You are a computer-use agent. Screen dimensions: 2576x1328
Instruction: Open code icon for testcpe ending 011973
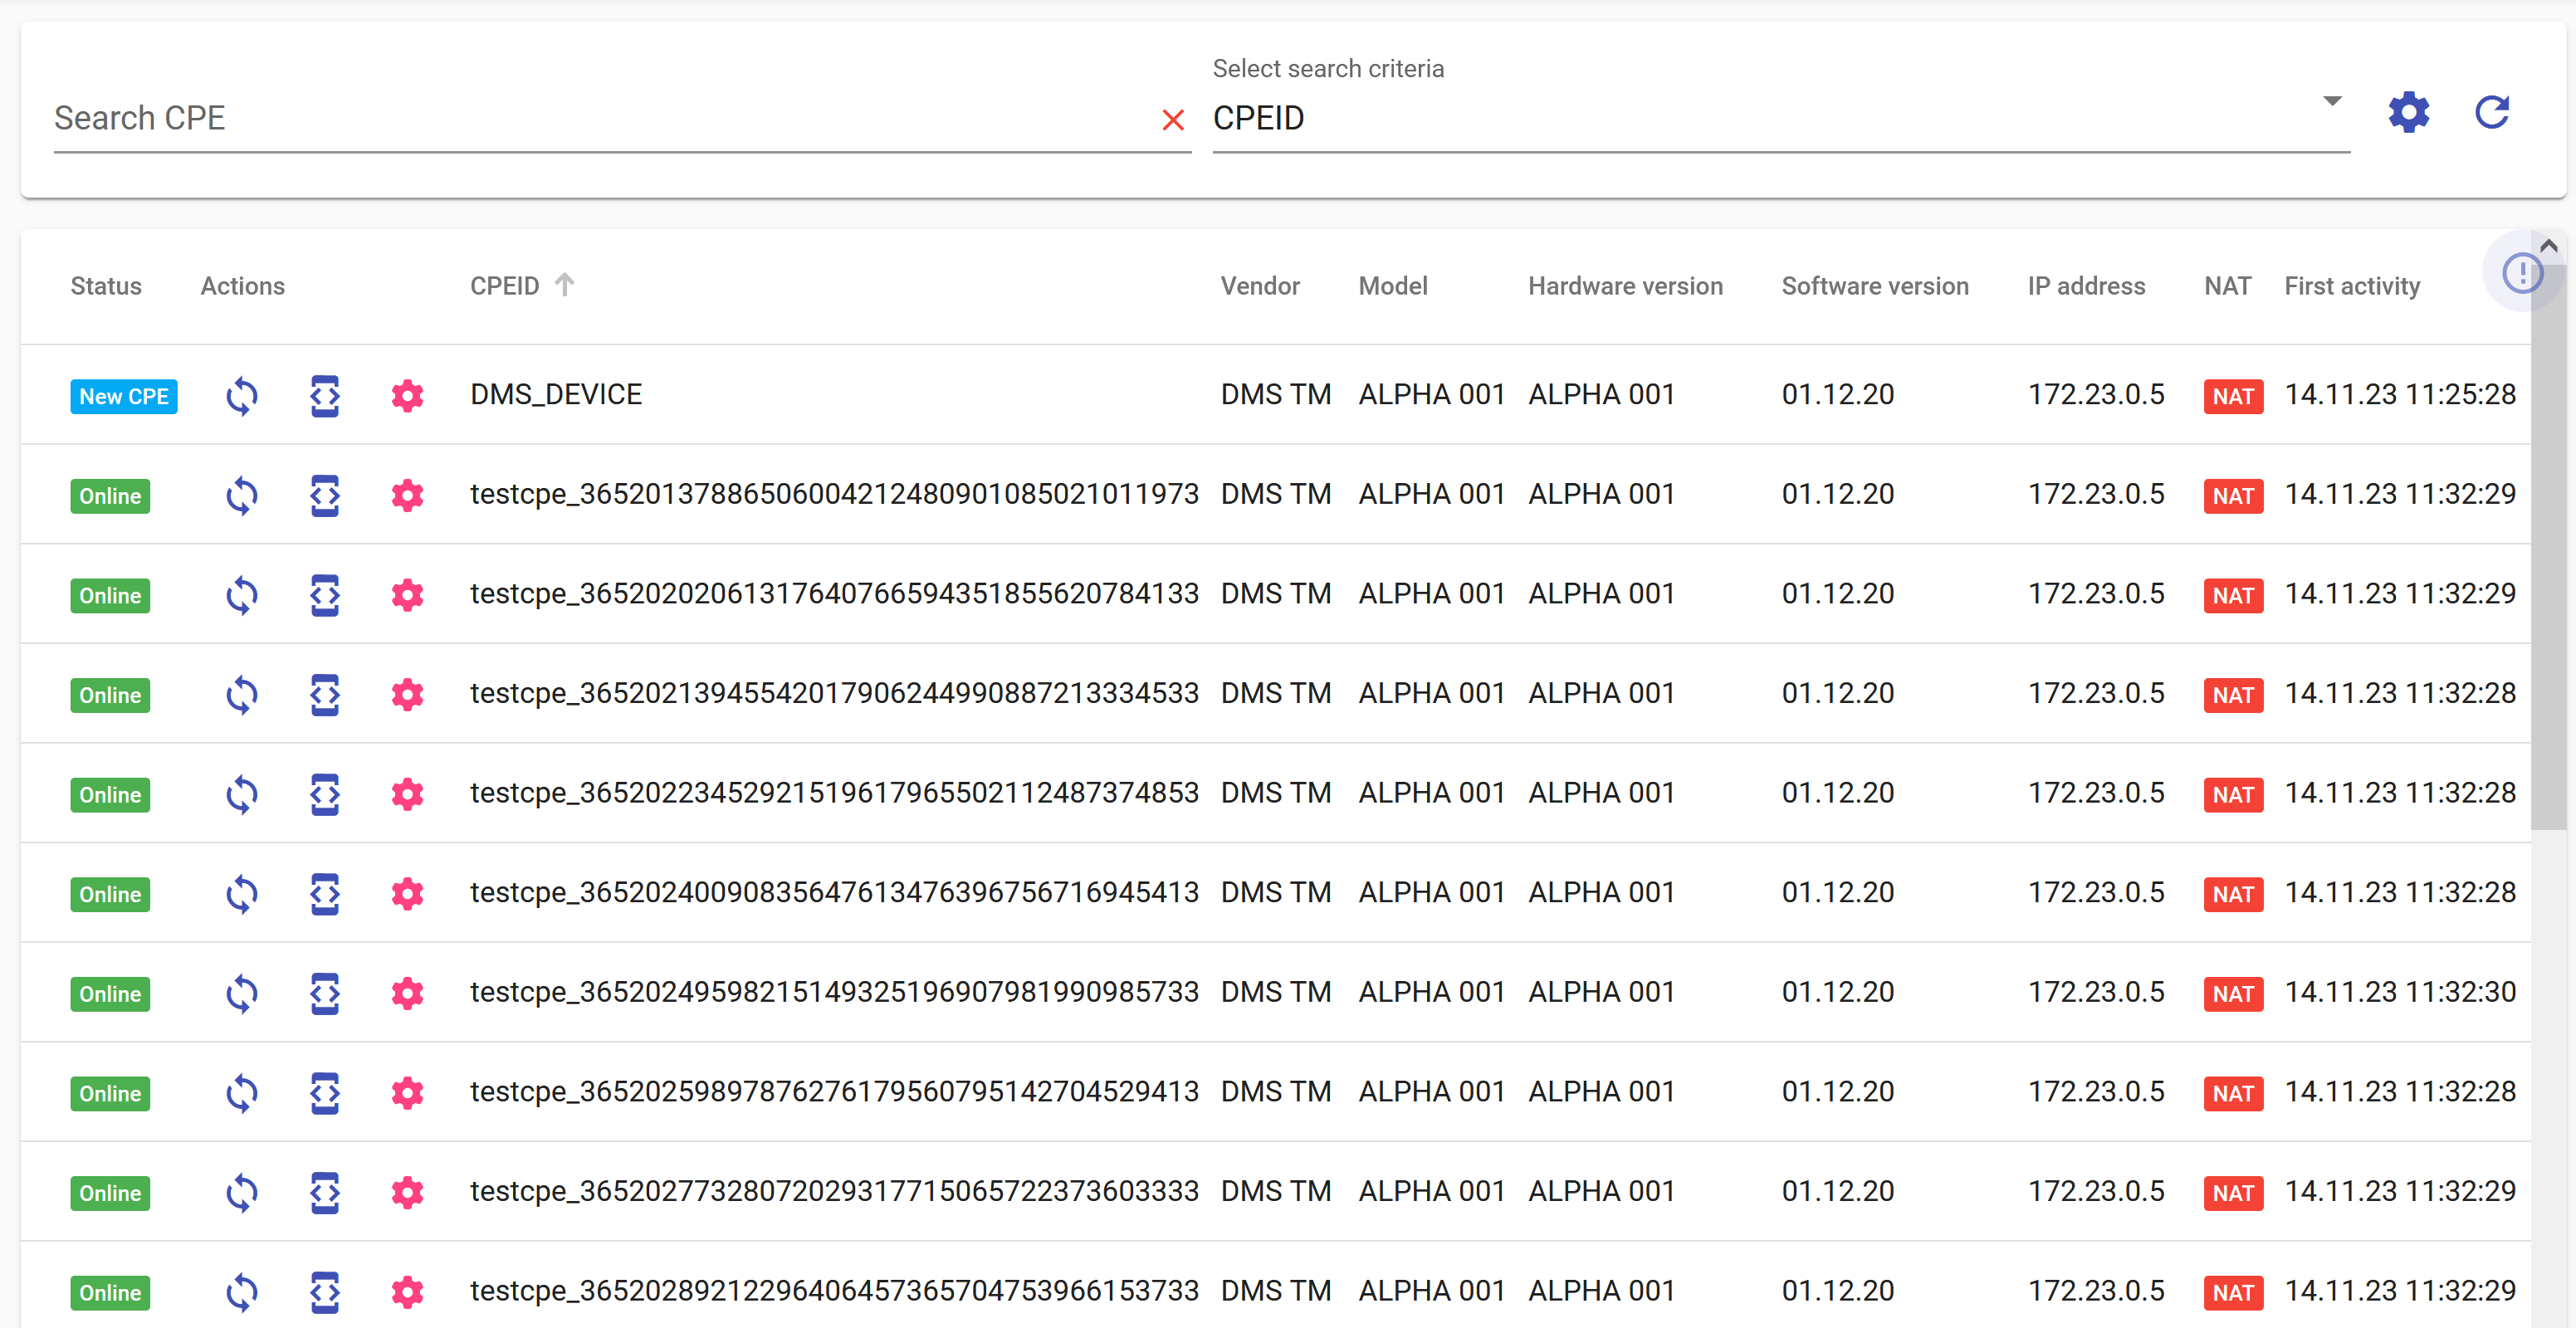325,496
